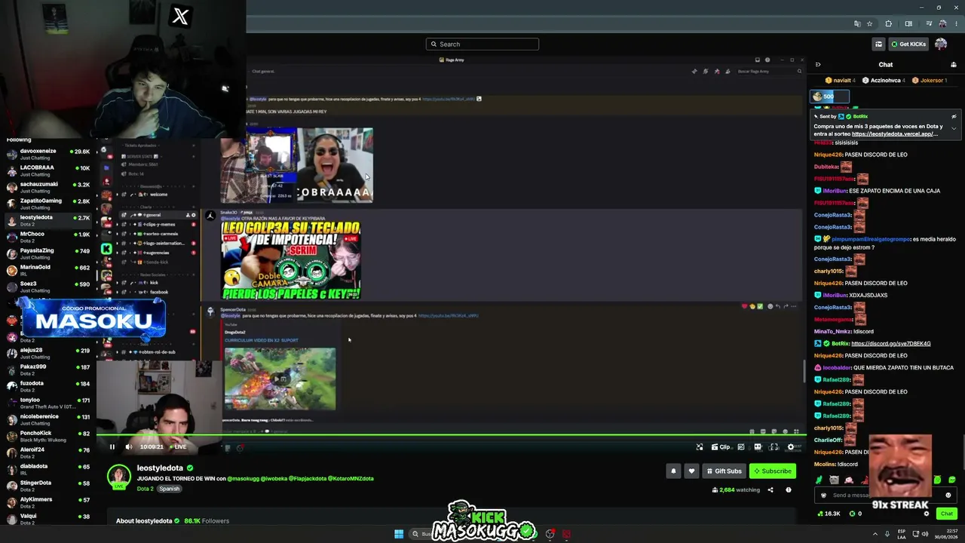Mute the stream volume speaker icon
Screen dimensions: 965x543
pos(129,446)
